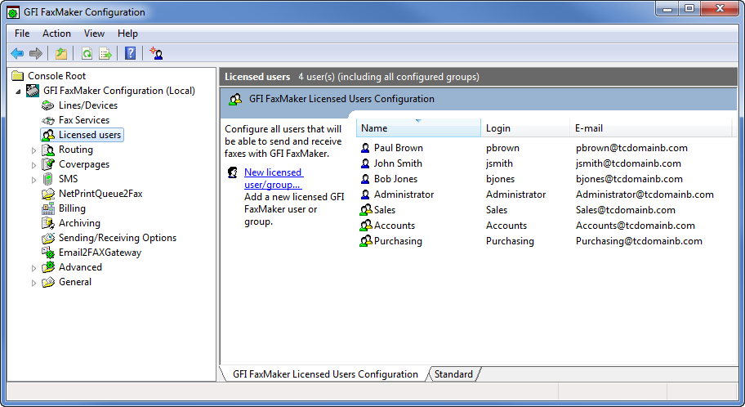Click the Accounts login cell
745x407 pixels.
tap(506, 226)
